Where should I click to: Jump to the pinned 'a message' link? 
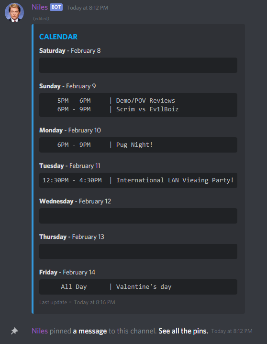(x=90, y=331)
